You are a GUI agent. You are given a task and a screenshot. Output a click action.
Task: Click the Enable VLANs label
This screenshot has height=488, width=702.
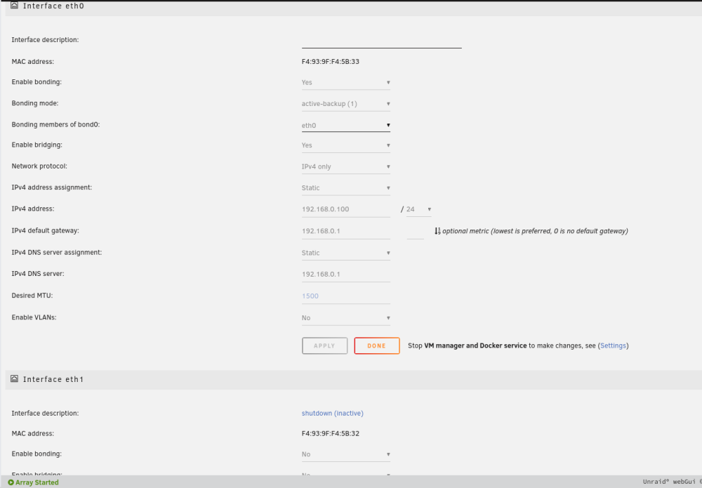pyautogui.click(x=34, y=317)
